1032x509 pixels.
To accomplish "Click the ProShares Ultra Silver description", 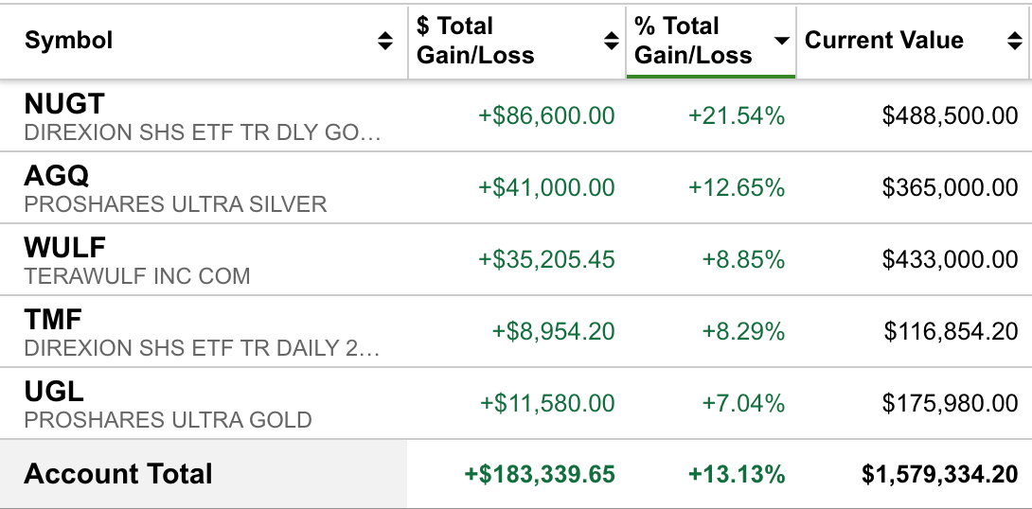I will [x=175, y=204].
